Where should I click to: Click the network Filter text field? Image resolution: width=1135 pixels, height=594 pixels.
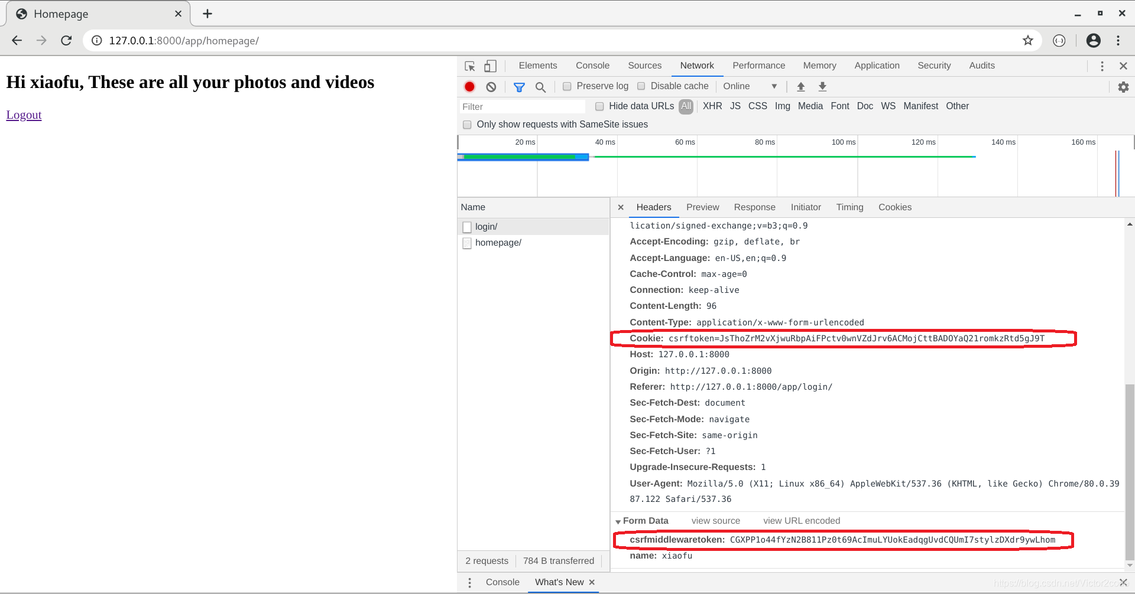coord(523,107)
